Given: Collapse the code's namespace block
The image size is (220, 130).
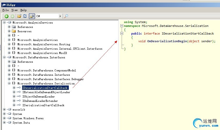Looking at the screenshot, I should (122, 26).
